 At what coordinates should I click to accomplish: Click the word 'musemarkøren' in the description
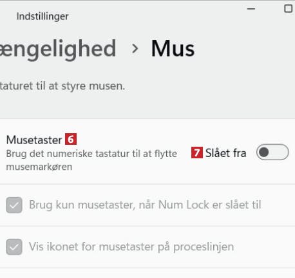39,167
